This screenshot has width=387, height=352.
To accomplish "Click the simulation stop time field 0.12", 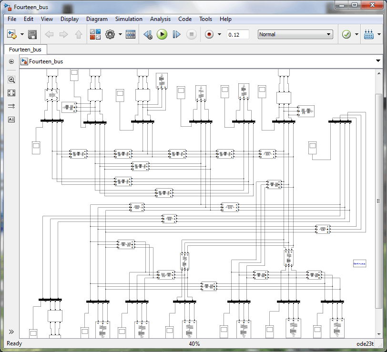I will click(238, 35).
